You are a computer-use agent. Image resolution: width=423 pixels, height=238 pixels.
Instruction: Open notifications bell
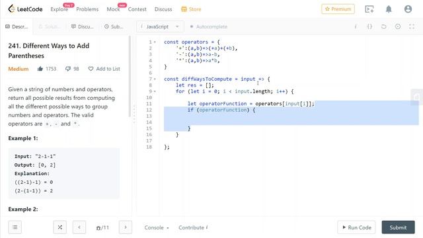[x=389, y=9]
